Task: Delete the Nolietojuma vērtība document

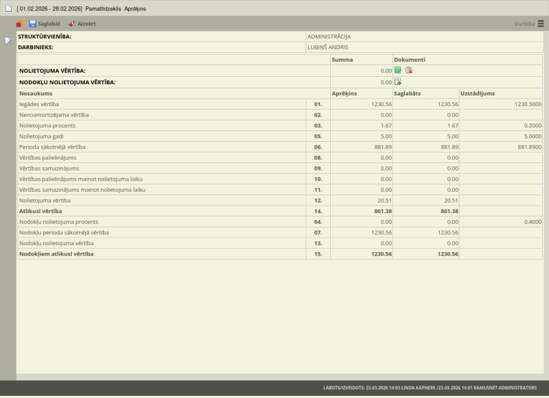Action: (409, 70)
